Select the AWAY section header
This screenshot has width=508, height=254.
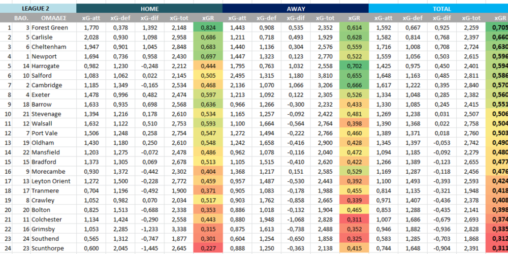coord(296,9)
